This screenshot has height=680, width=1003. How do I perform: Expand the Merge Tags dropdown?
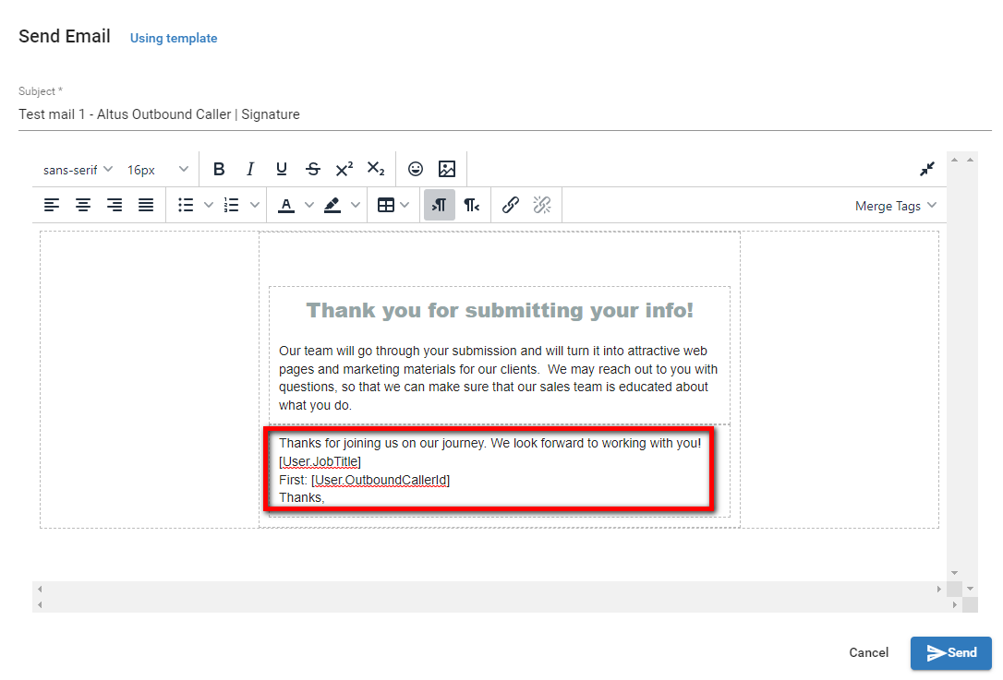895,206
